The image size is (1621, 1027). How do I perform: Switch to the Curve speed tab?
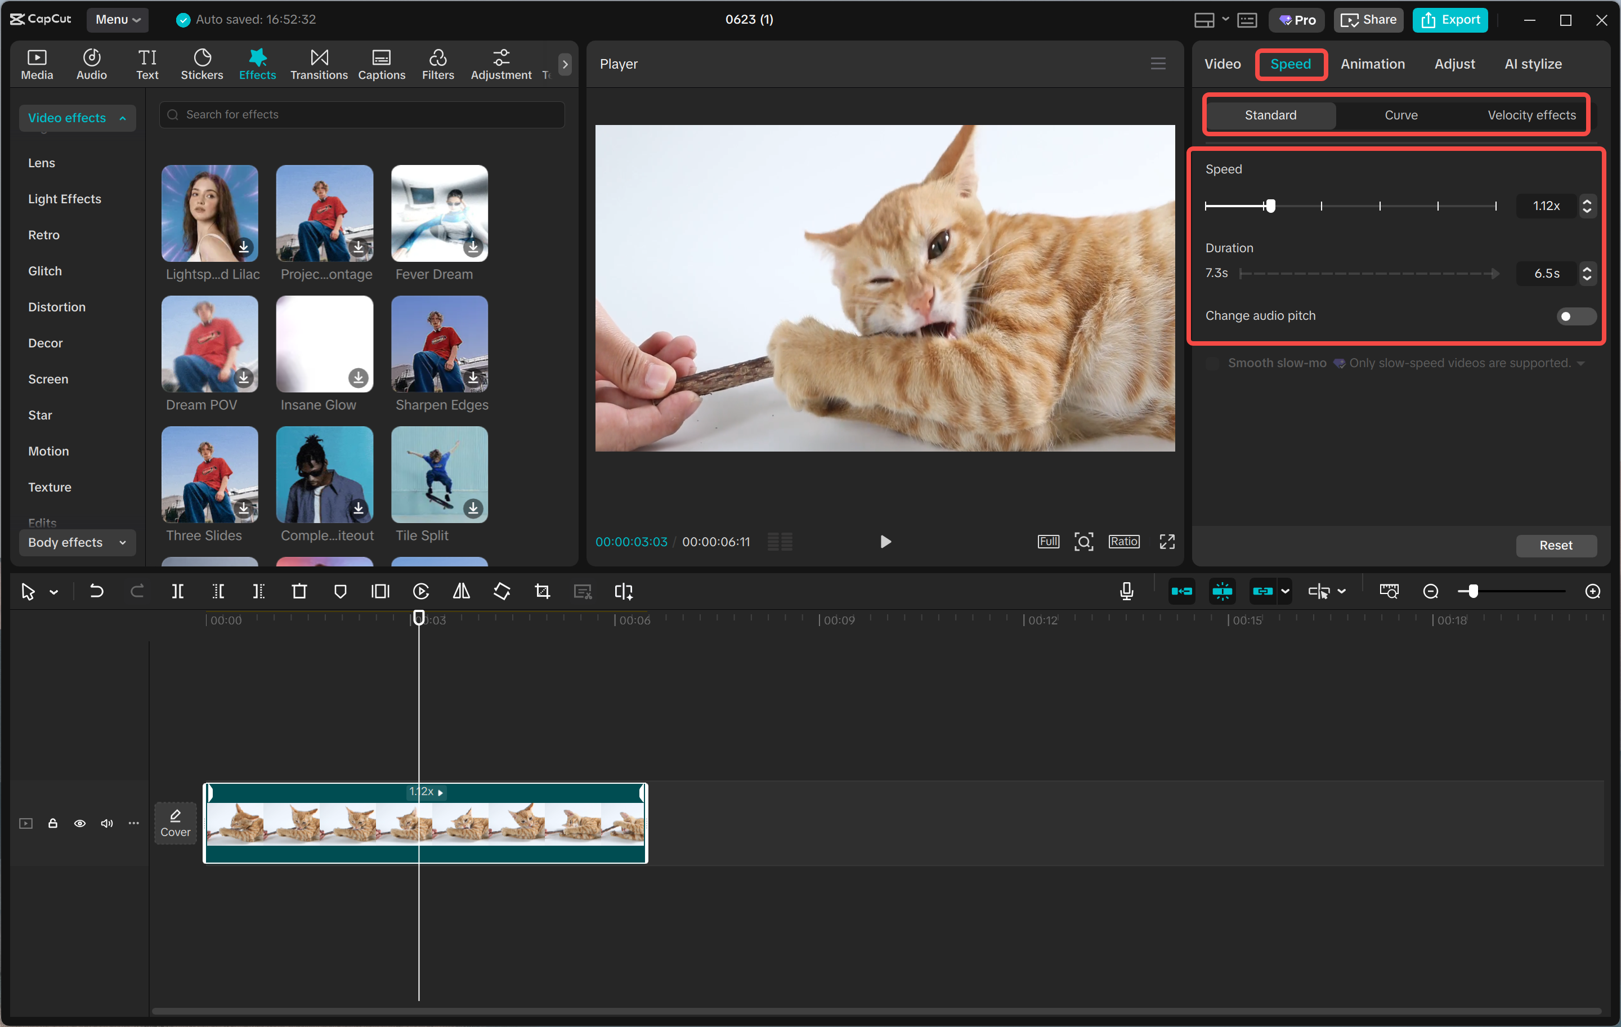(1401, 114)
